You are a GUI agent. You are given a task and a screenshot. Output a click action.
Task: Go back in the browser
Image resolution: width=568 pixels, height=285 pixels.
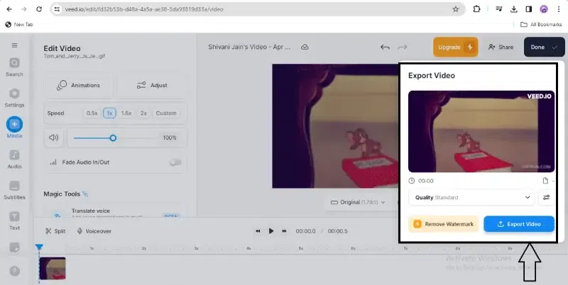point(9,9)
